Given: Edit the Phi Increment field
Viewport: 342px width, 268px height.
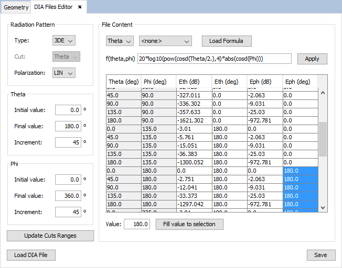Looking at the screenshot, I should tap(68, 212).
